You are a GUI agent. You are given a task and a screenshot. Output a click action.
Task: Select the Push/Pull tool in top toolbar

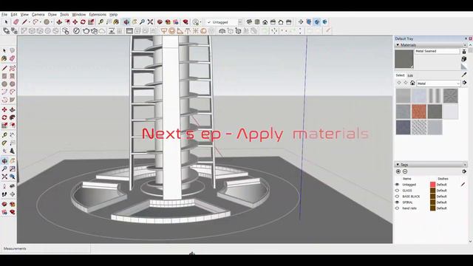click(59, 22)
